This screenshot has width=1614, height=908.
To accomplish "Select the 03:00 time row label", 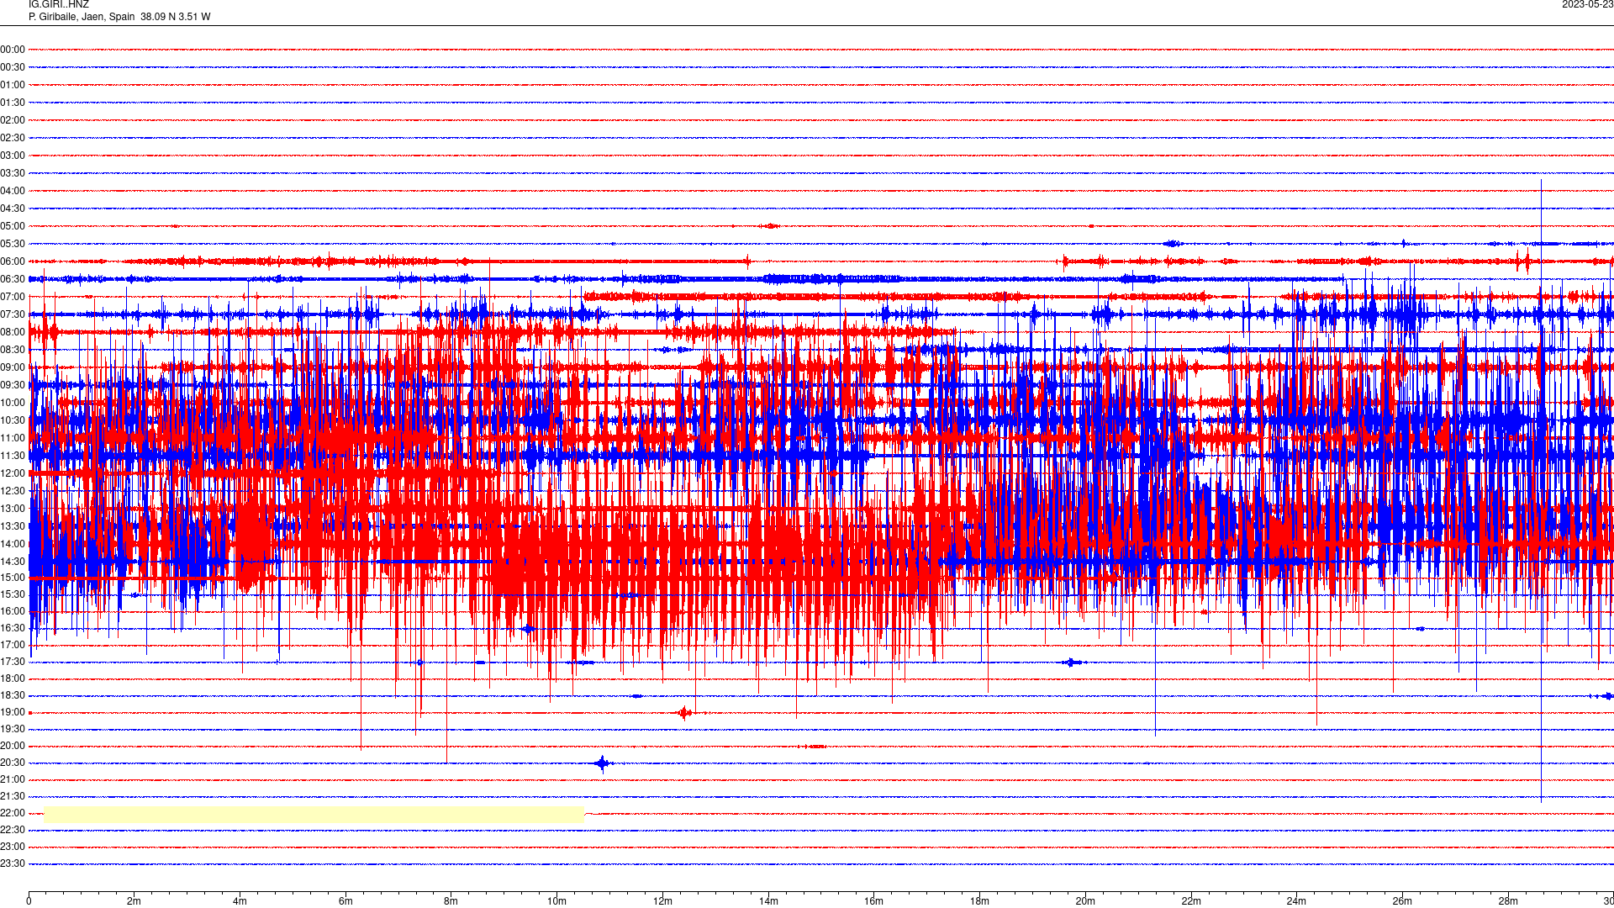I will pyautogui.click(x=13, y=156).
